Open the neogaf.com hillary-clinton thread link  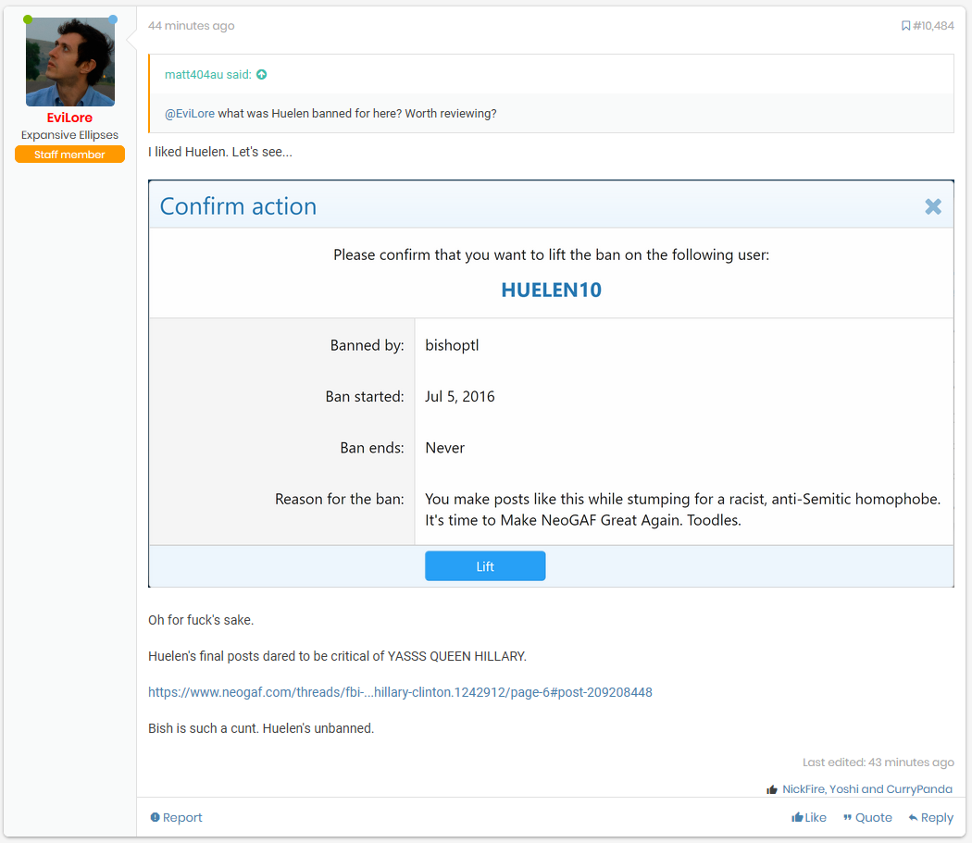tap(400, 692)
